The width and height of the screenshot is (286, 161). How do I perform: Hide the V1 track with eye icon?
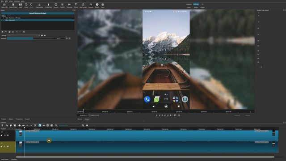coord(8,146)
